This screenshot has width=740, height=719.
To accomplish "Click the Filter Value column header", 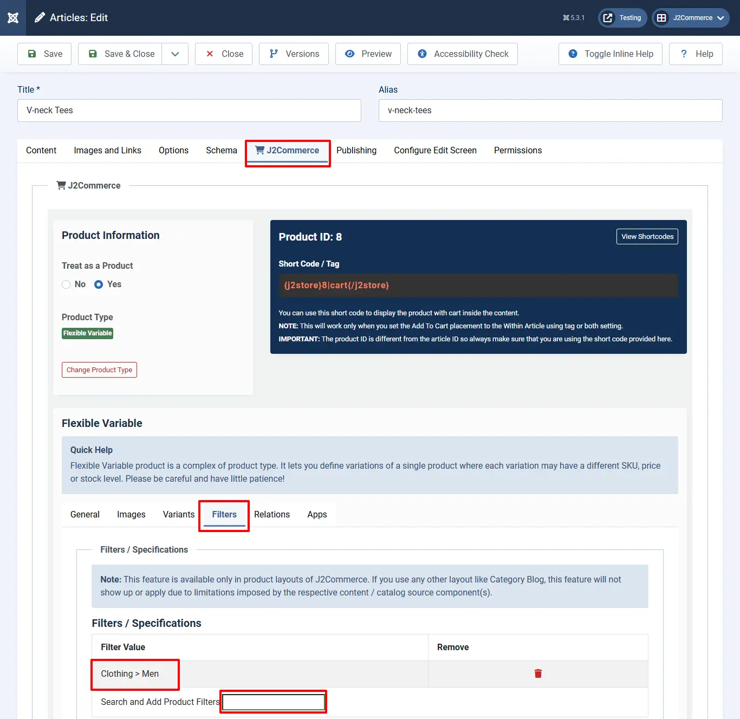I will (123, 647).
